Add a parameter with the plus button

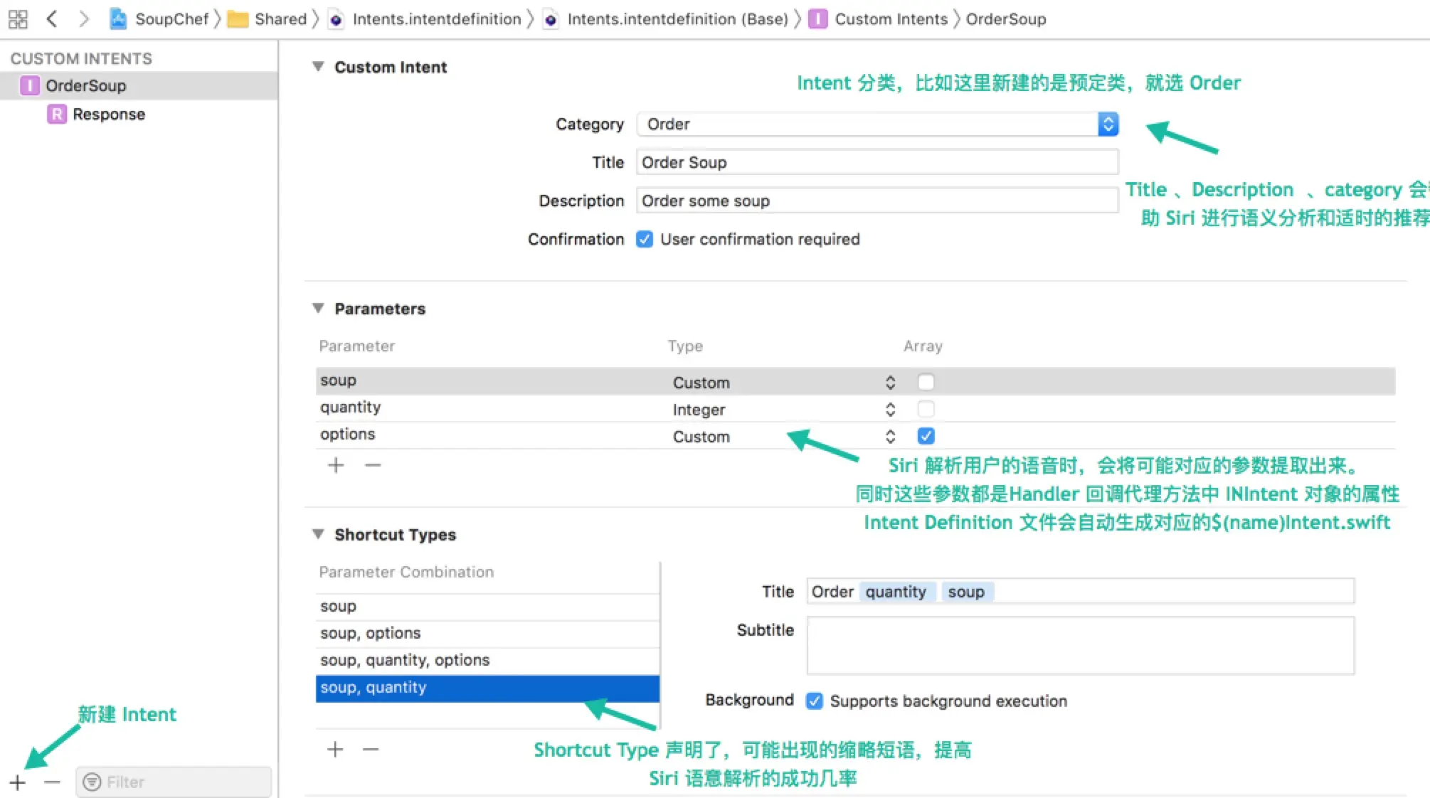(336, 465)
